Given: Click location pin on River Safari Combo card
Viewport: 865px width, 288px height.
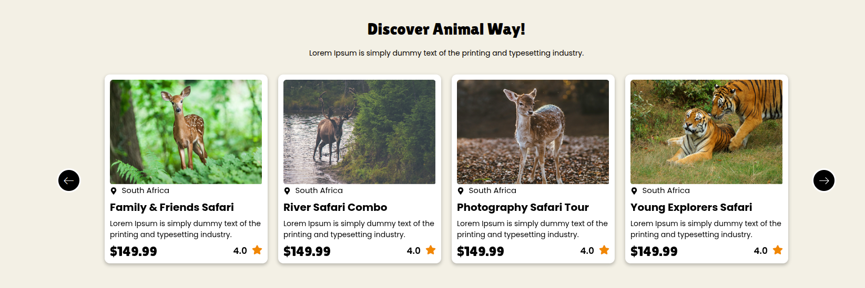Looking at the screenshot, I should (x=287, y=191).
